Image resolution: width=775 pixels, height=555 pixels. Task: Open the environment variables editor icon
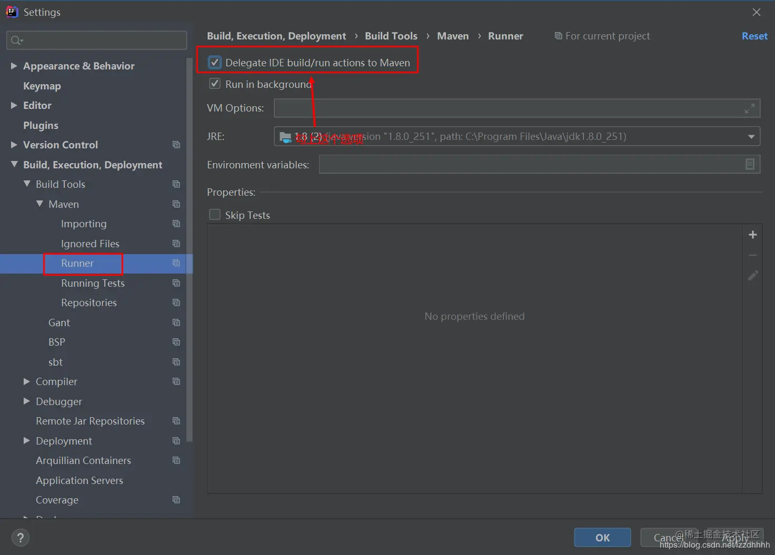[x=750, y=164]
